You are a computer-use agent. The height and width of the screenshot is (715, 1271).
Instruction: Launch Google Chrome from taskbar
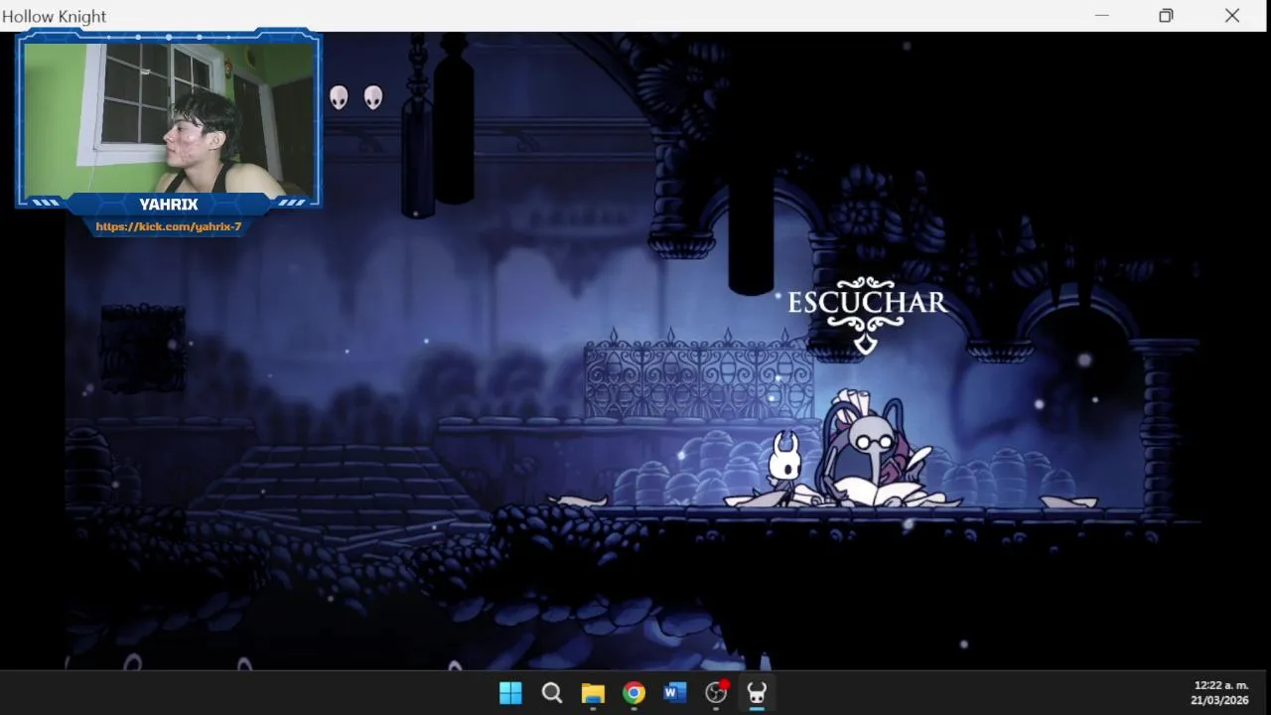tap(634, 693)
